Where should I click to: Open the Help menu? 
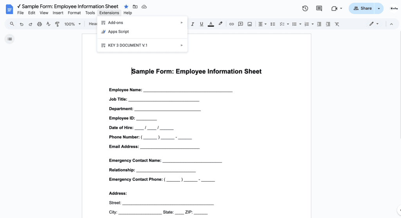pyautogui.click(x=128, y=13)
